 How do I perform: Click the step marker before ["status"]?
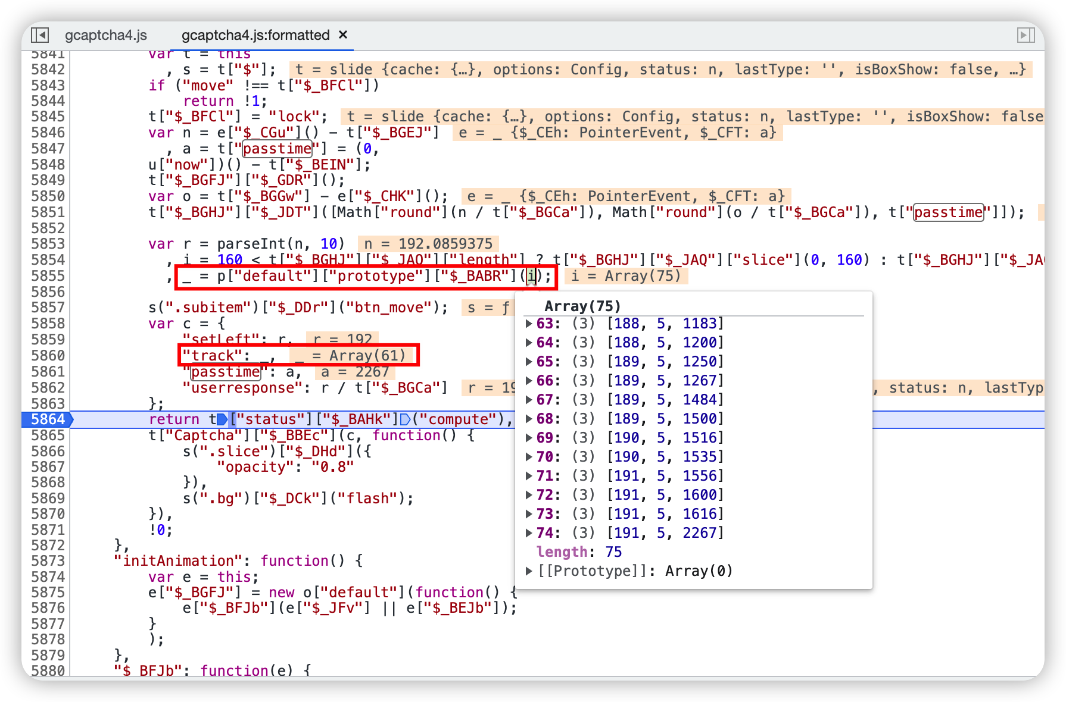222,419
